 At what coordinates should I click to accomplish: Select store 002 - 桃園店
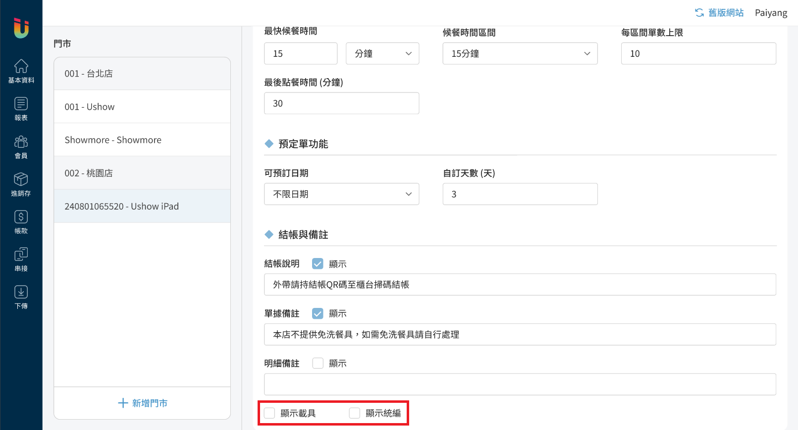pyautogui.click(x=142, y=173)
